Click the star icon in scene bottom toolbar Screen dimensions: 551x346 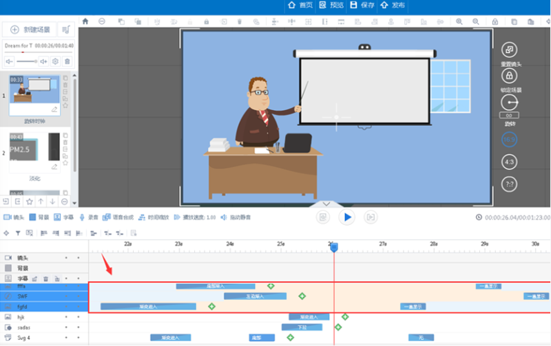29,202
